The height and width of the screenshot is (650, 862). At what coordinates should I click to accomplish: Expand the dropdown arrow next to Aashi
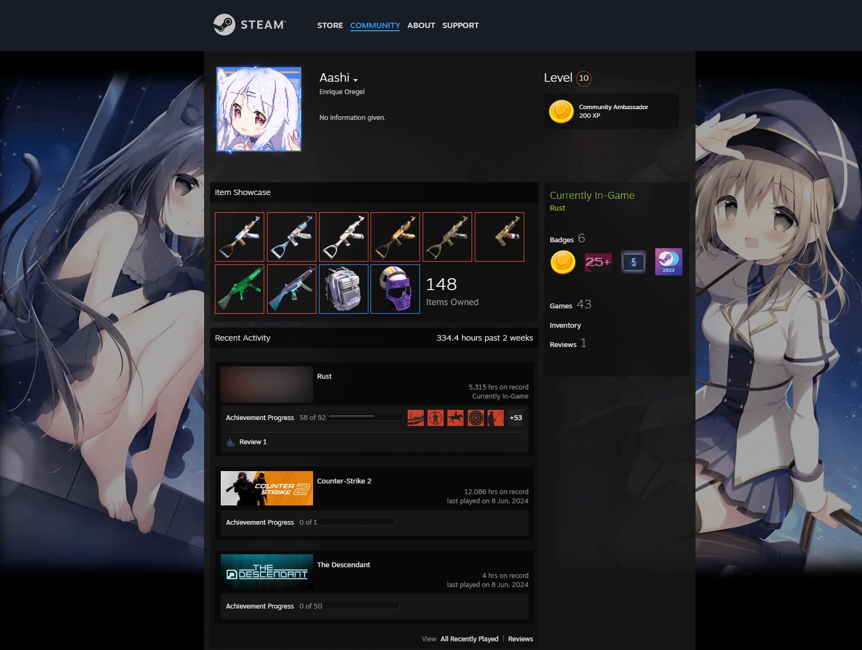(356, 80)
